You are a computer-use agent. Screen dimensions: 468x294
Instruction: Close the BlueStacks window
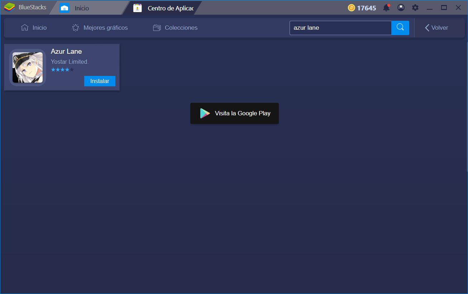click(458, 8)
